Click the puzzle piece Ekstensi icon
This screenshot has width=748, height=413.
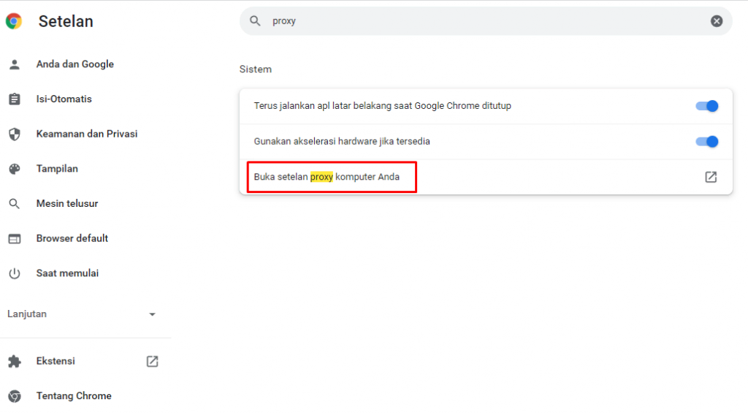click(14, 361)
